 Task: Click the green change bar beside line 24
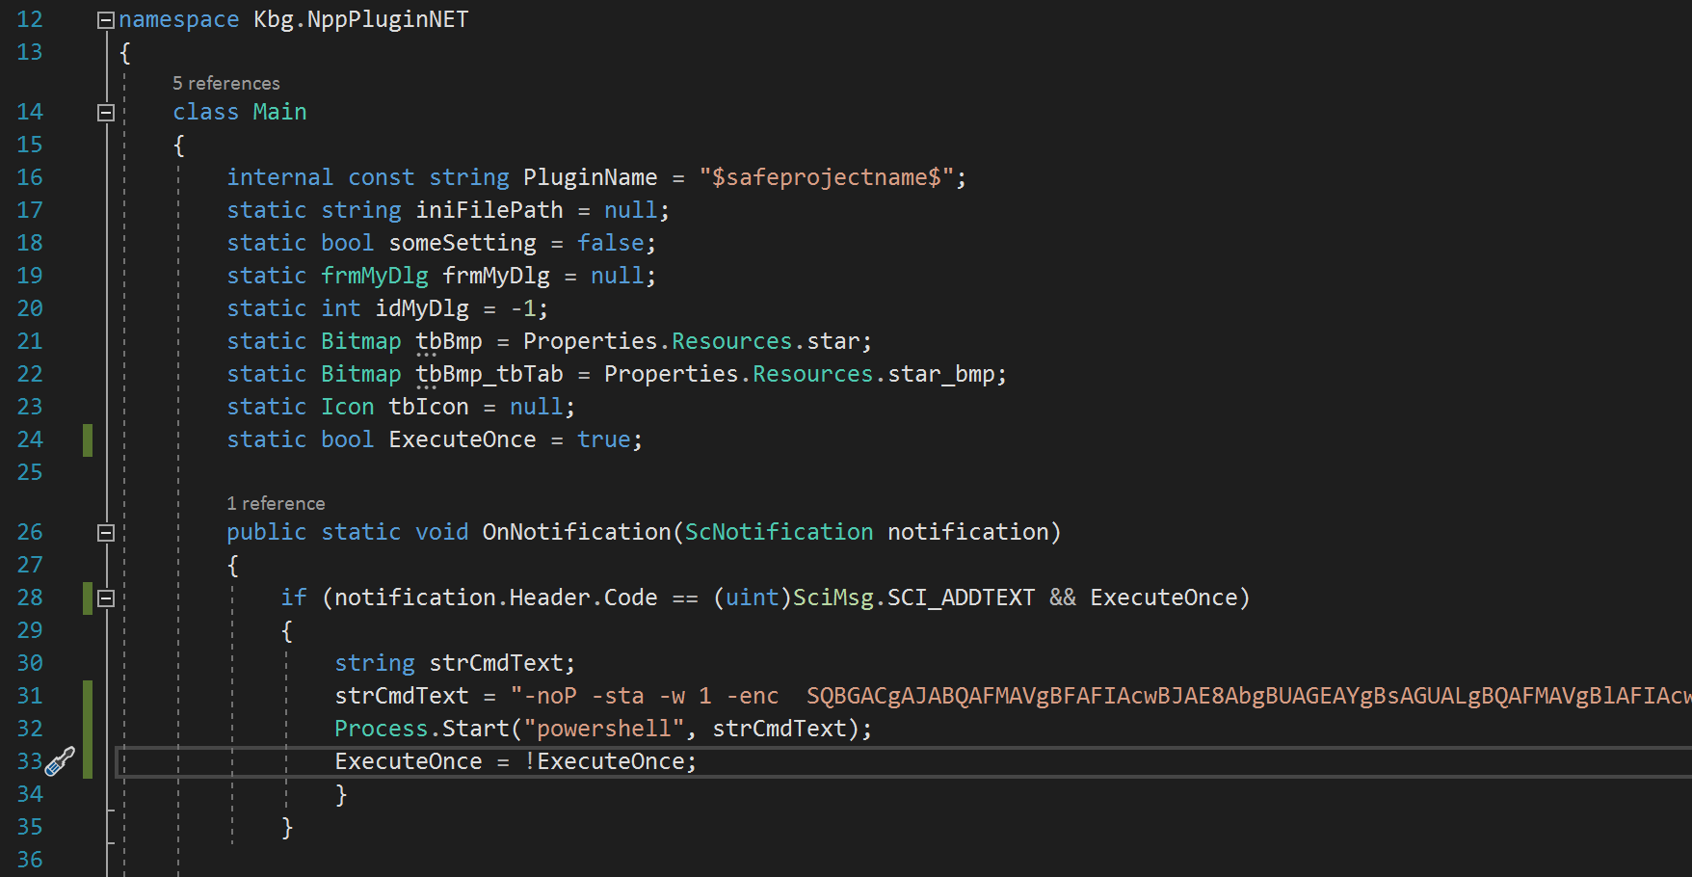[x=88, y=438]
